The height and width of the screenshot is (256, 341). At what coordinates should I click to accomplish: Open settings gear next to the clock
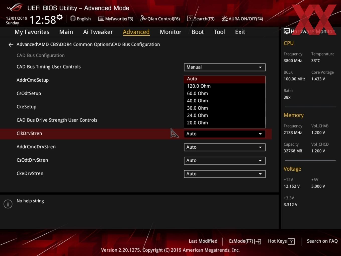point(59,17)
